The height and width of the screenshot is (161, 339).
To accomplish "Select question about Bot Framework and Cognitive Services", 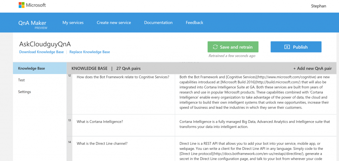I will (x=123, y=77).
